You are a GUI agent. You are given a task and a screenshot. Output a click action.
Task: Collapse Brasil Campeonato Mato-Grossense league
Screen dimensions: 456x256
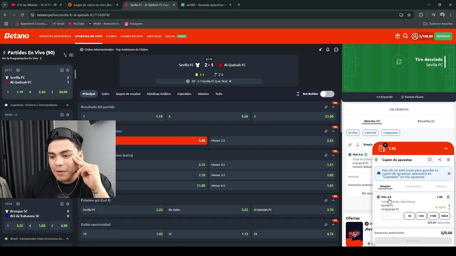[x=67, y=239]
